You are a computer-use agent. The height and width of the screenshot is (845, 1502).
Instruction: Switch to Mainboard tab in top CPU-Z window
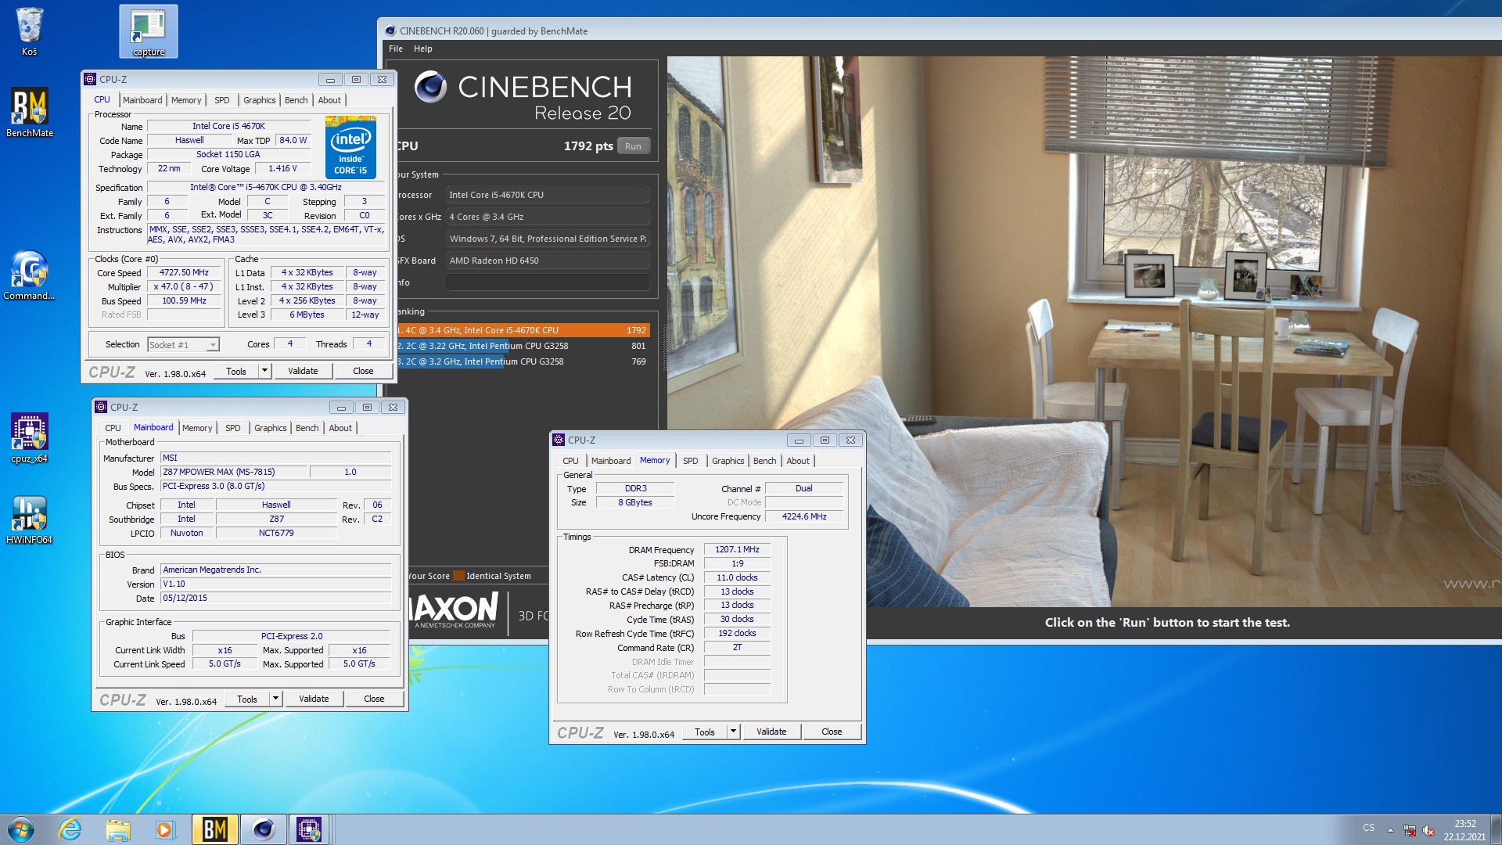142,100
